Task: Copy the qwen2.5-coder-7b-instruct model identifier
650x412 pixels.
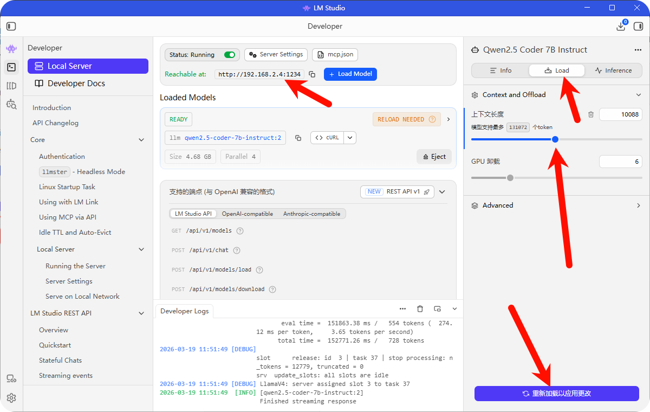Action: coord(298,138)
